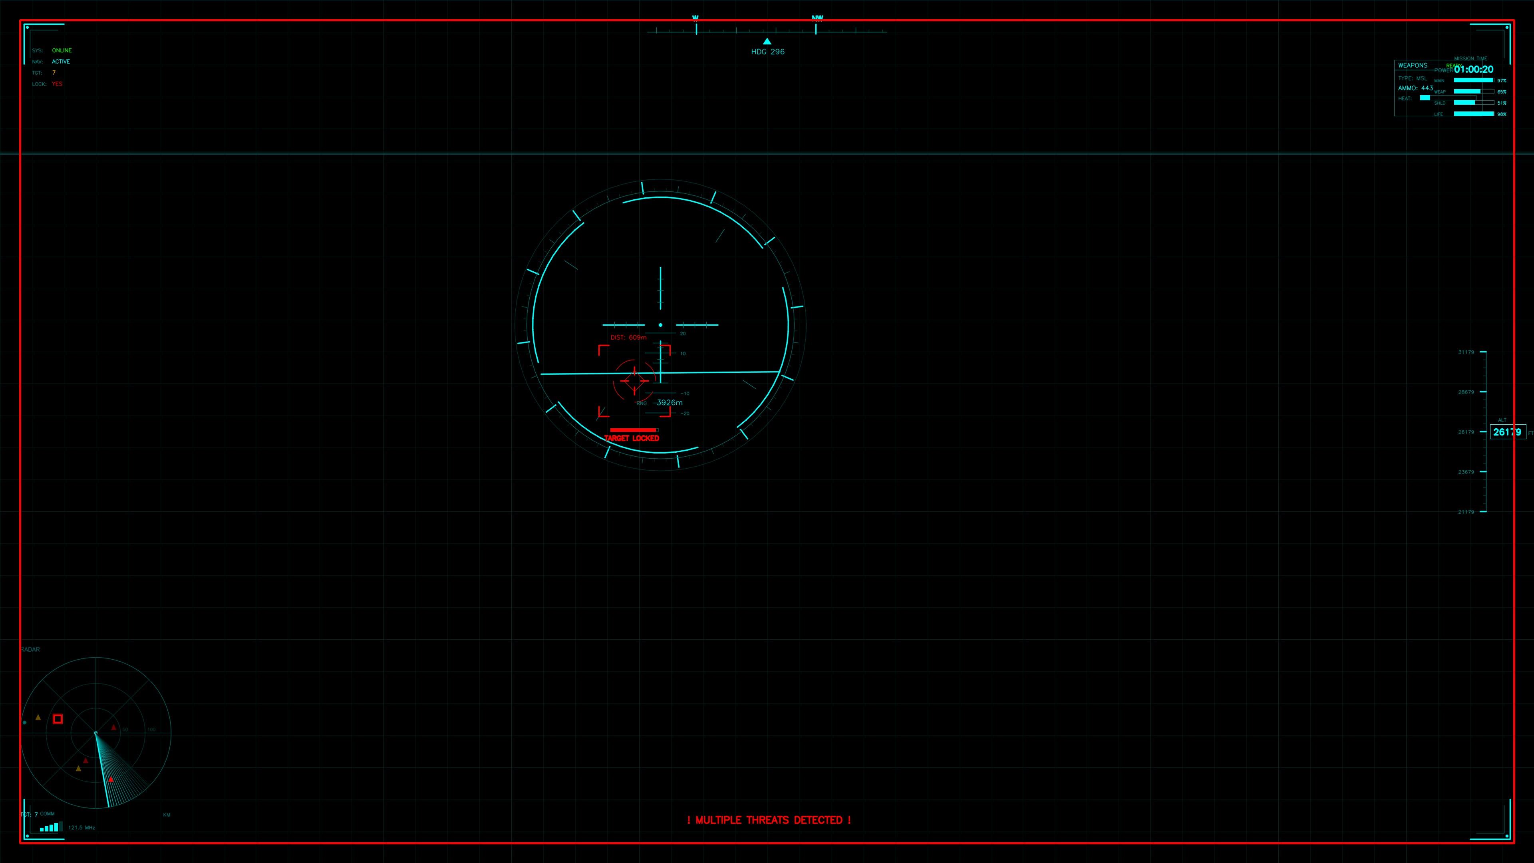Click the central crosshair dot in the targeting circle
This screenshot has height=863, width=1534.
[x=660, y=324]
